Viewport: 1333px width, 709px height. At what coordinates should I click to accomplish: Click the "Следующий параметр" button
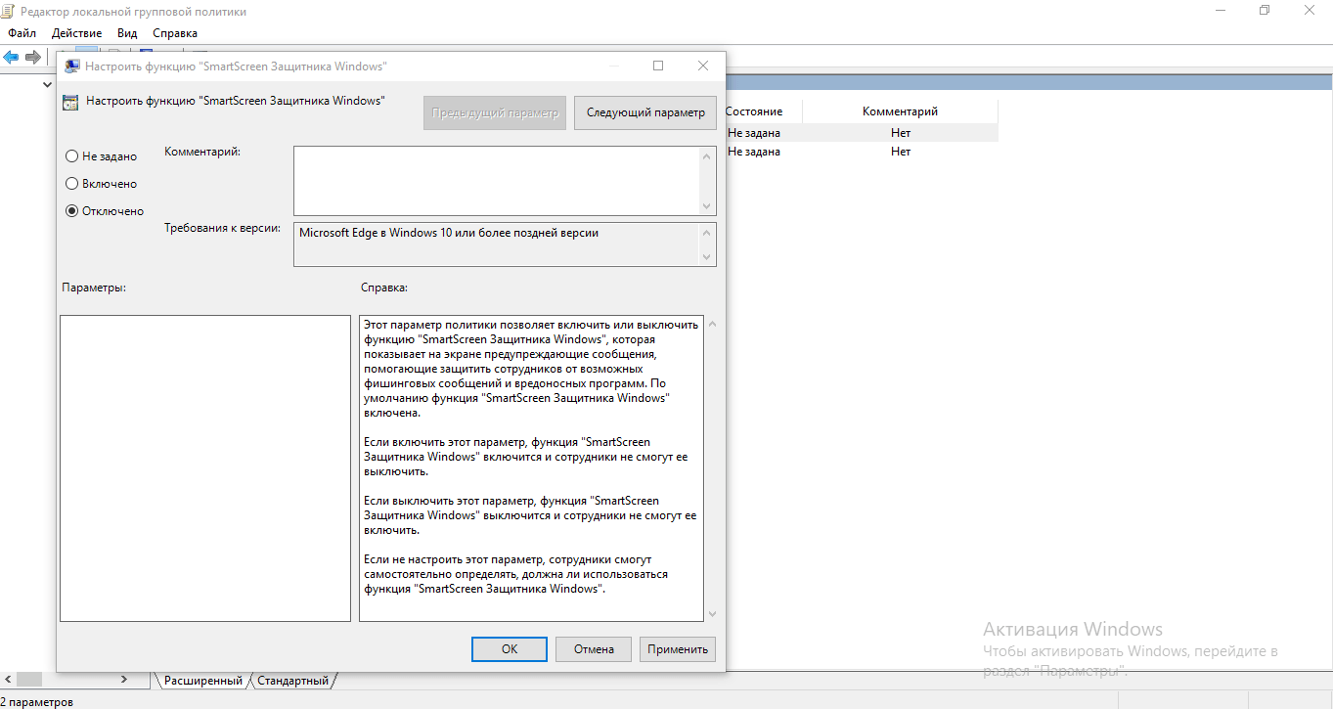[645, 112]
